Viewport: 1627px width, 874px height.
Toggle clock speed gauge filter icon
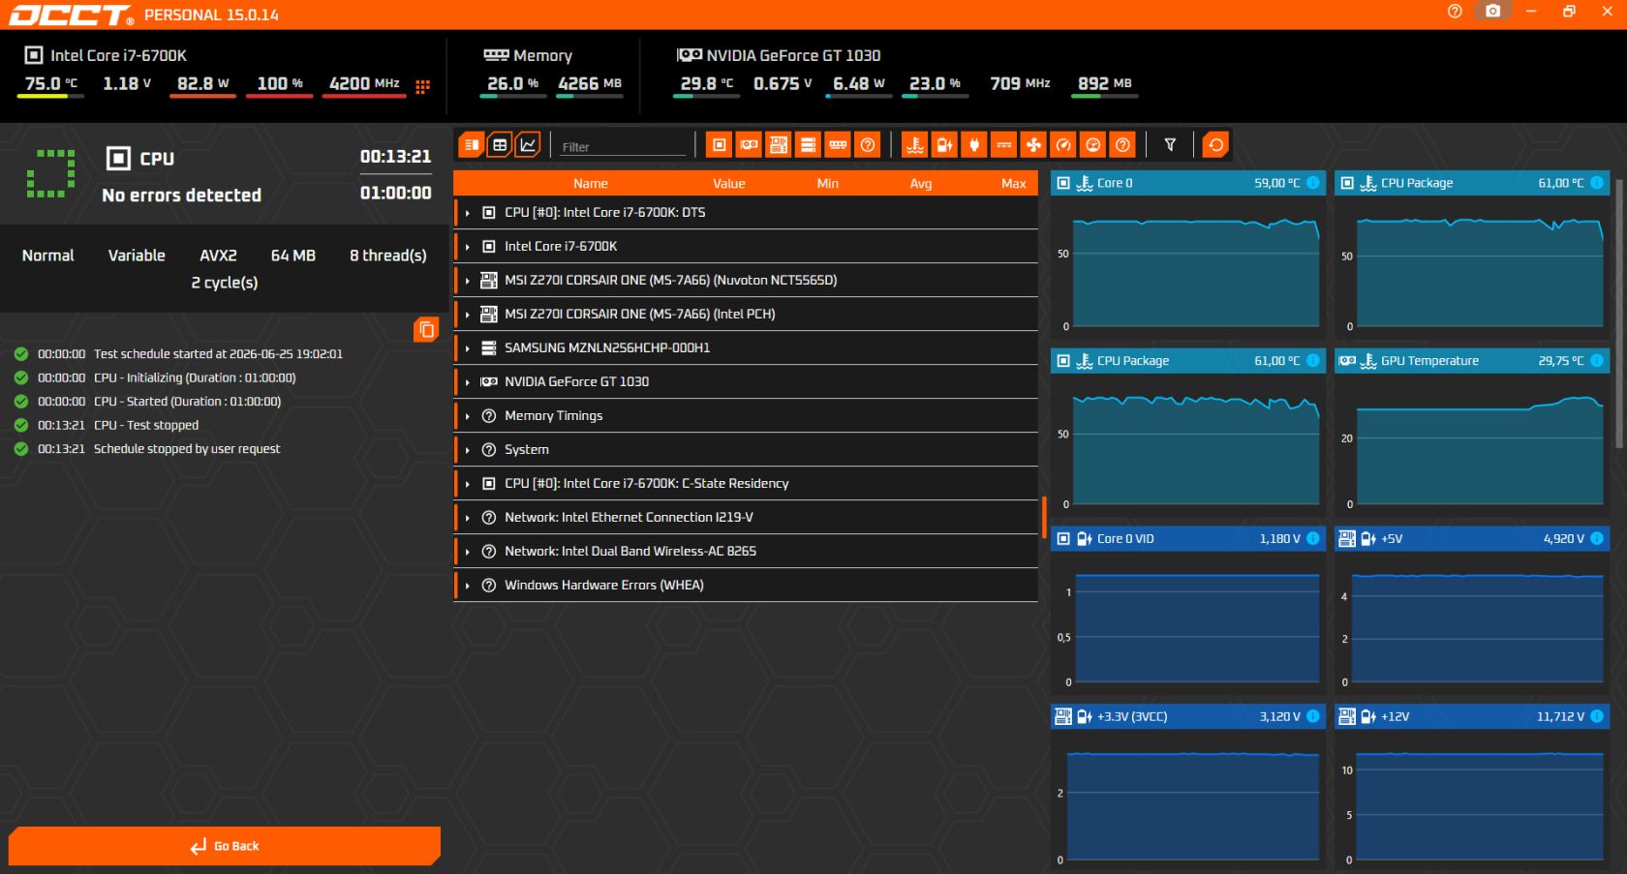click(x=1063, y=145)
